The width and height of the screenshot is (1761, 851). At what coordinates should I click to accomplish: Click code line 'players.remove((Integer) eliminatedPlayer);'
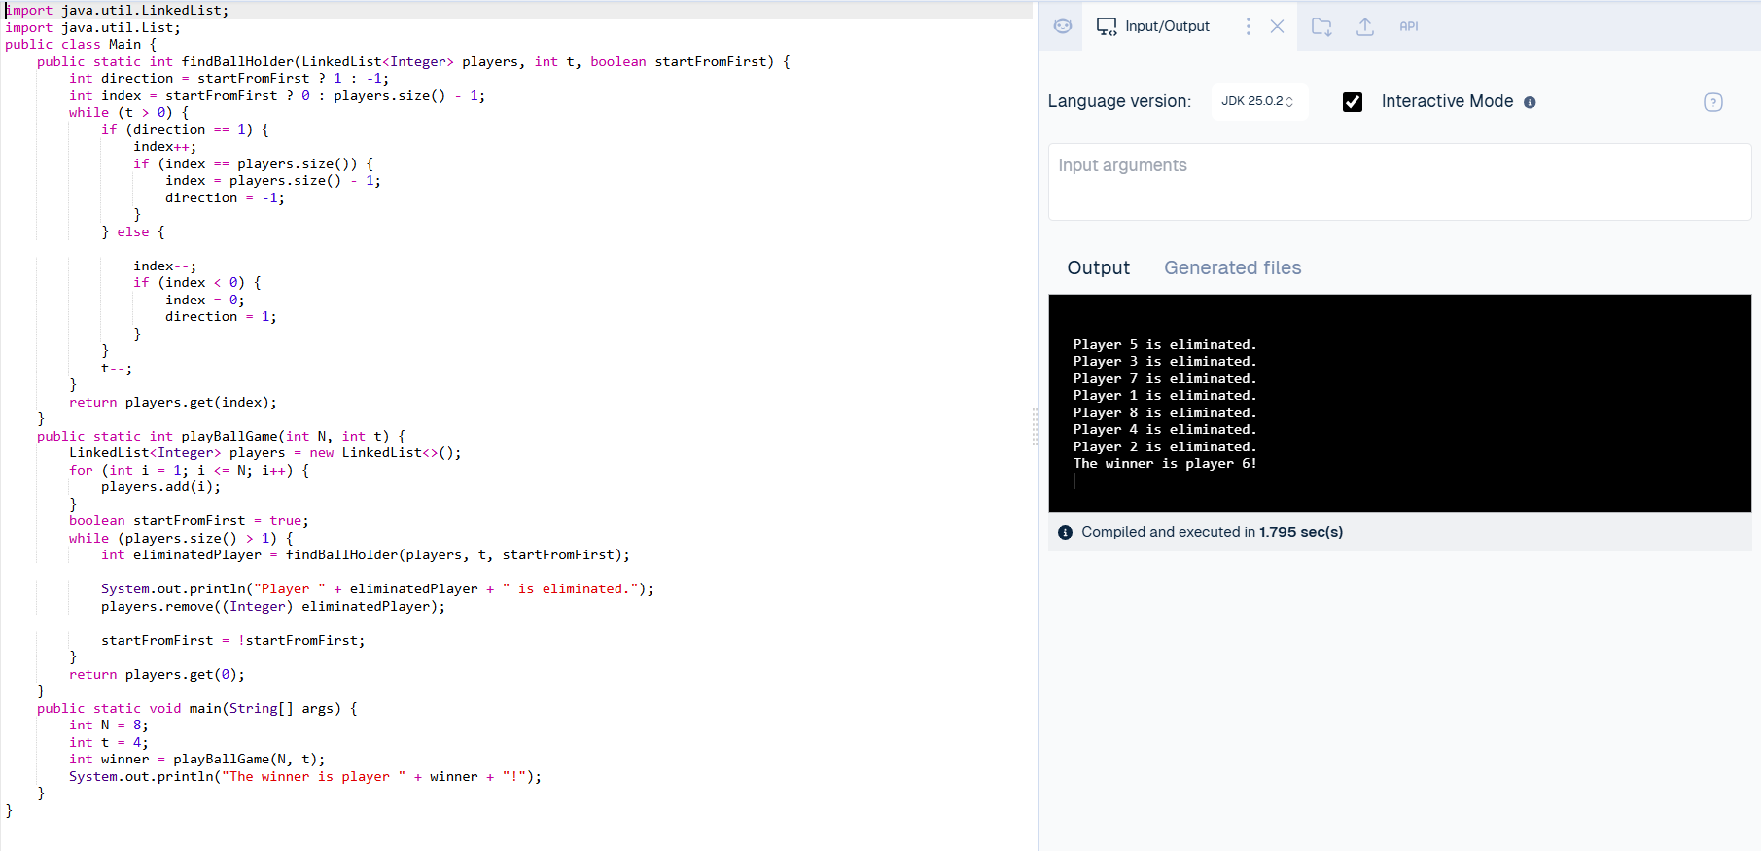[x=273, y=606]
